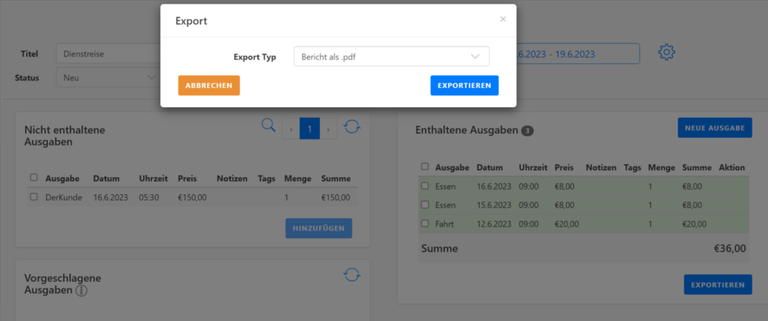The height and width of the screenshot is (321, 768).
Task: Click the Neue Ausgabe button
Action: (714, 128)
